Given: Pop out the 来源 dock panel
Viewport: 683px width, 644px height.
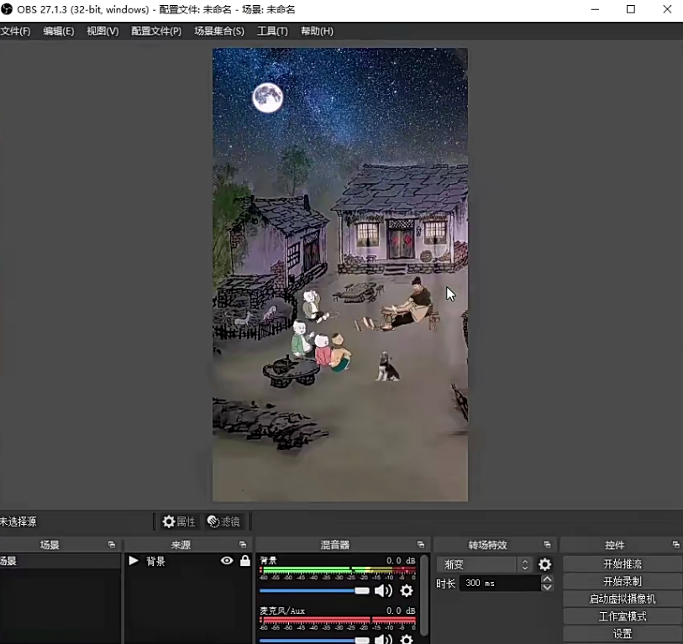Looking at the screenshot, I should (x=243, y=545).
